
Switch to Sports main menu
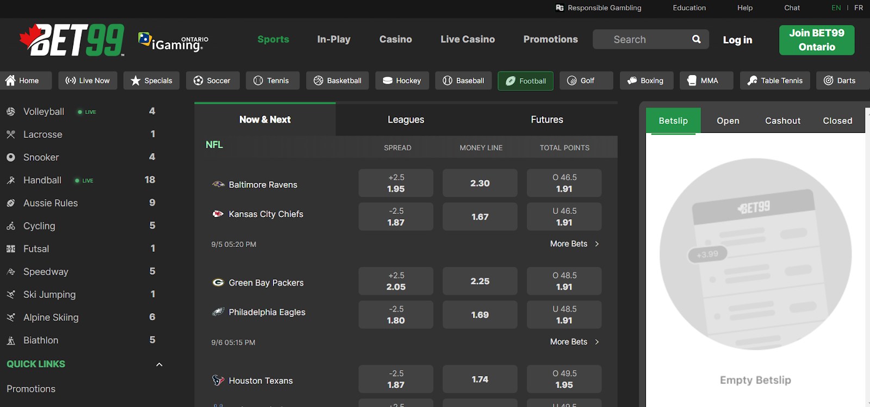point(273,39)
